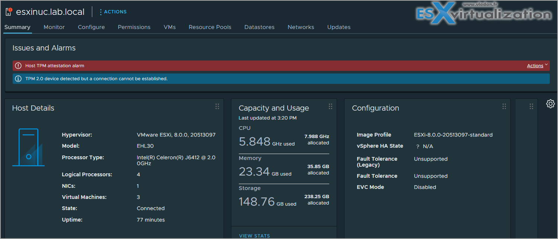Grab the Host Details card drag handle

[217, 107]
